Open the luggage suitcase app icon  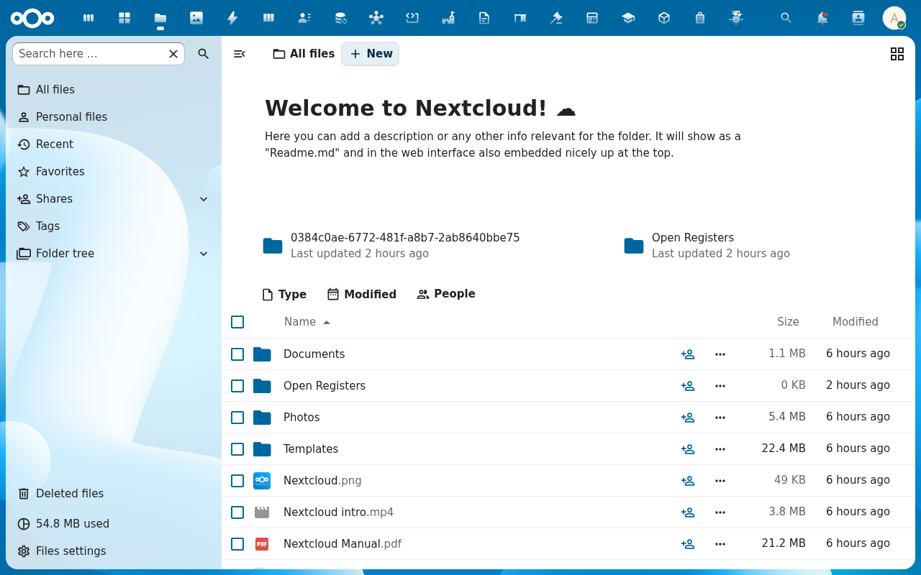700,18
